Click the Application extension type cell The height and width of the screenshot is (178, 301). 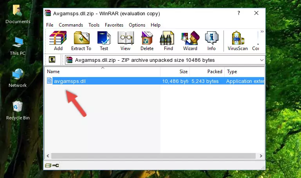(245, 81)
